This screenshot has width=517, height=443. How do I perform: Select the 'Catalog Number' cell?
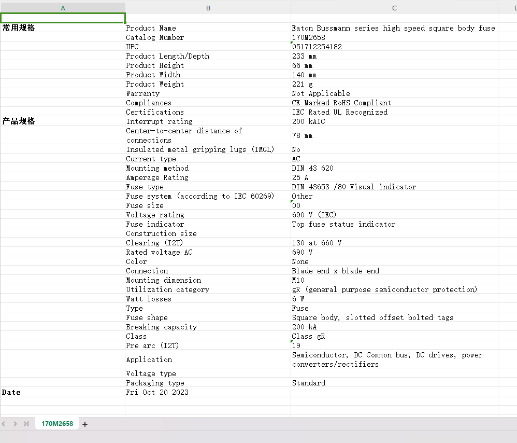(x=208, y=37)
